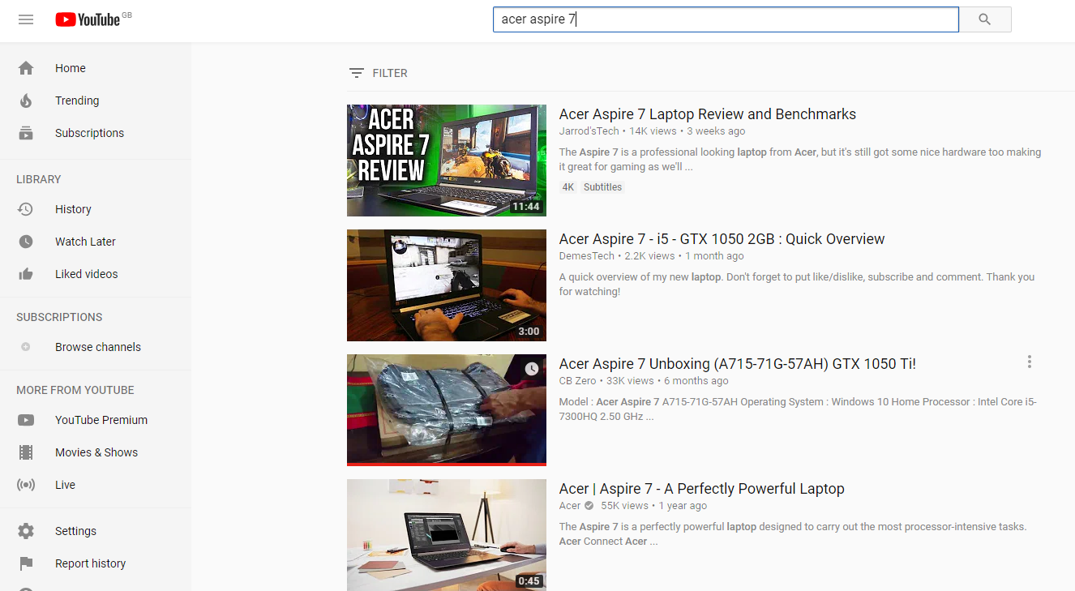Click the LIBRARY section heading

[39, 179]
